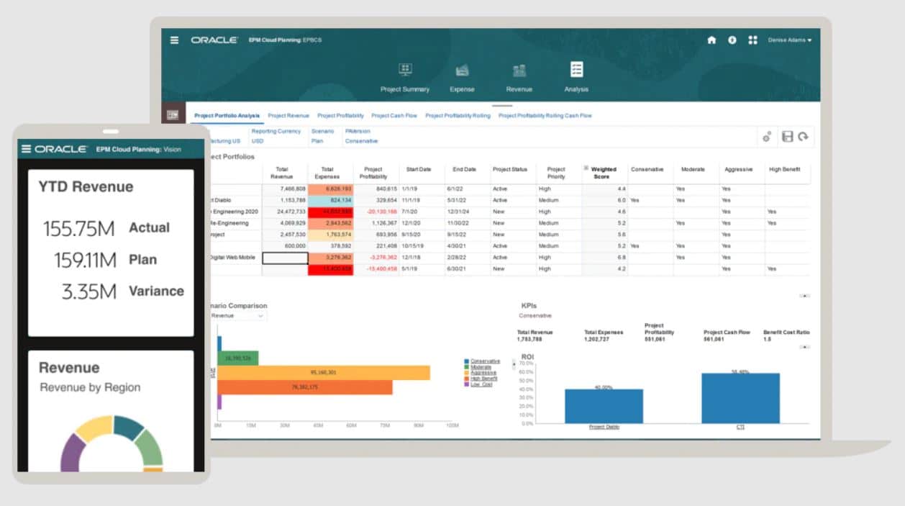Select the Expense icon
905x506 pixels.
pyautogui.click(x=463, y=75)
